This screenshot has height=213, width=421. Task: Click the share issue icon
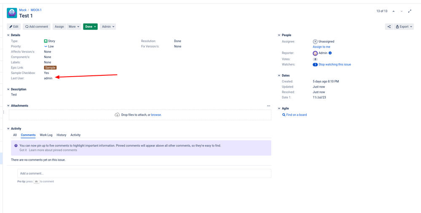(389, 27)
